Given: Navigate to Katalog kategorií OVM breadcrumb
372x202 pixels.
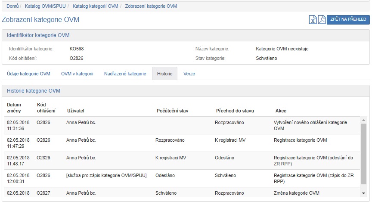Looking at the screenshot, I should pyautogui.click(x=96, y=6).
